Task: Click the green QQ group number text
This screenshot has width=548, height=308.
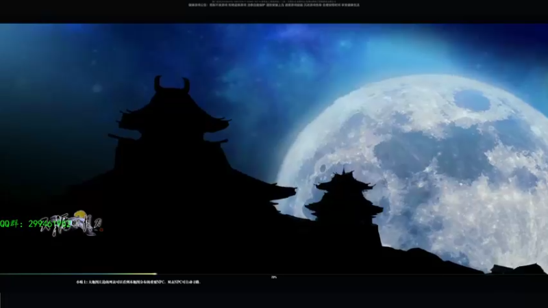Action: 36,224
